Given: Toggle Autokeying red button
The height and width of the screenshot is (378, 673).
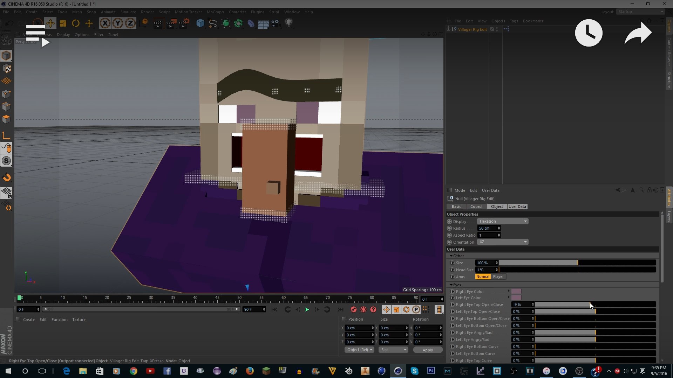Looking at the screenshot, I should click(x=363, y=309).
